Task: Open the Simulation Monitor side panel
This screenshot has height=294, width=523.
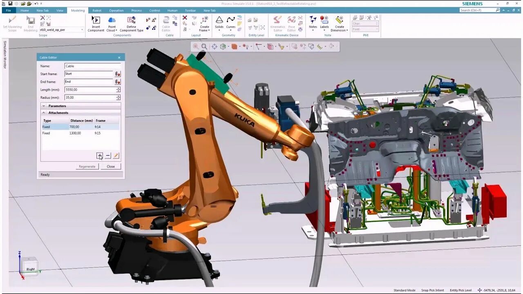Action: click(x=5, y=54)
